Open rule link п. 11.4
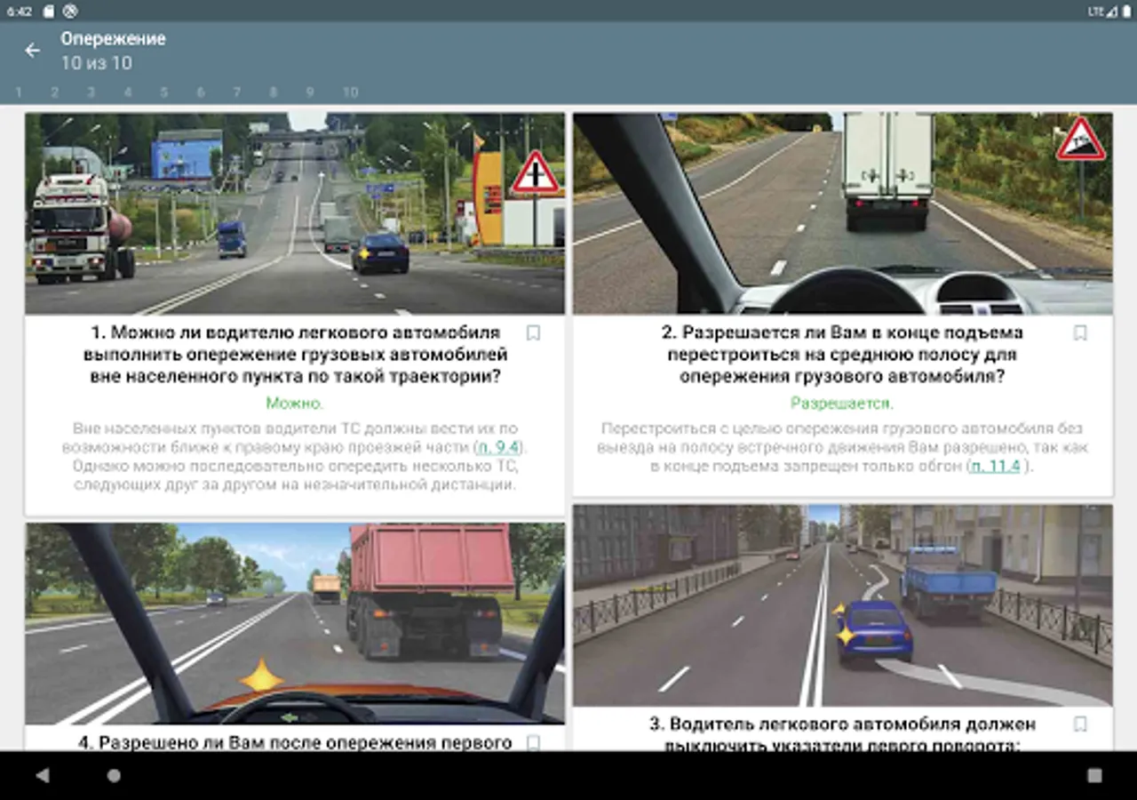 [x=995, y=466]
